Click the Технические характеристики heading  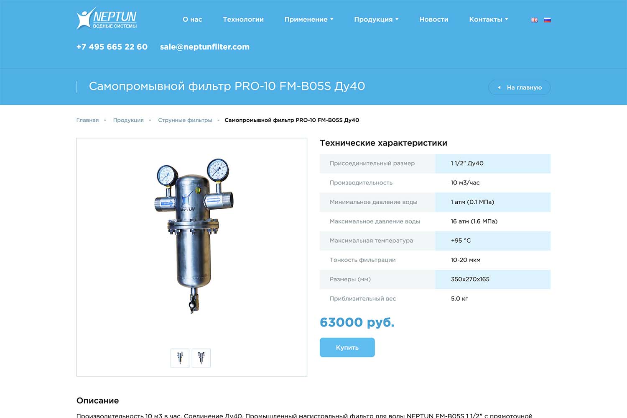(383, 143)
